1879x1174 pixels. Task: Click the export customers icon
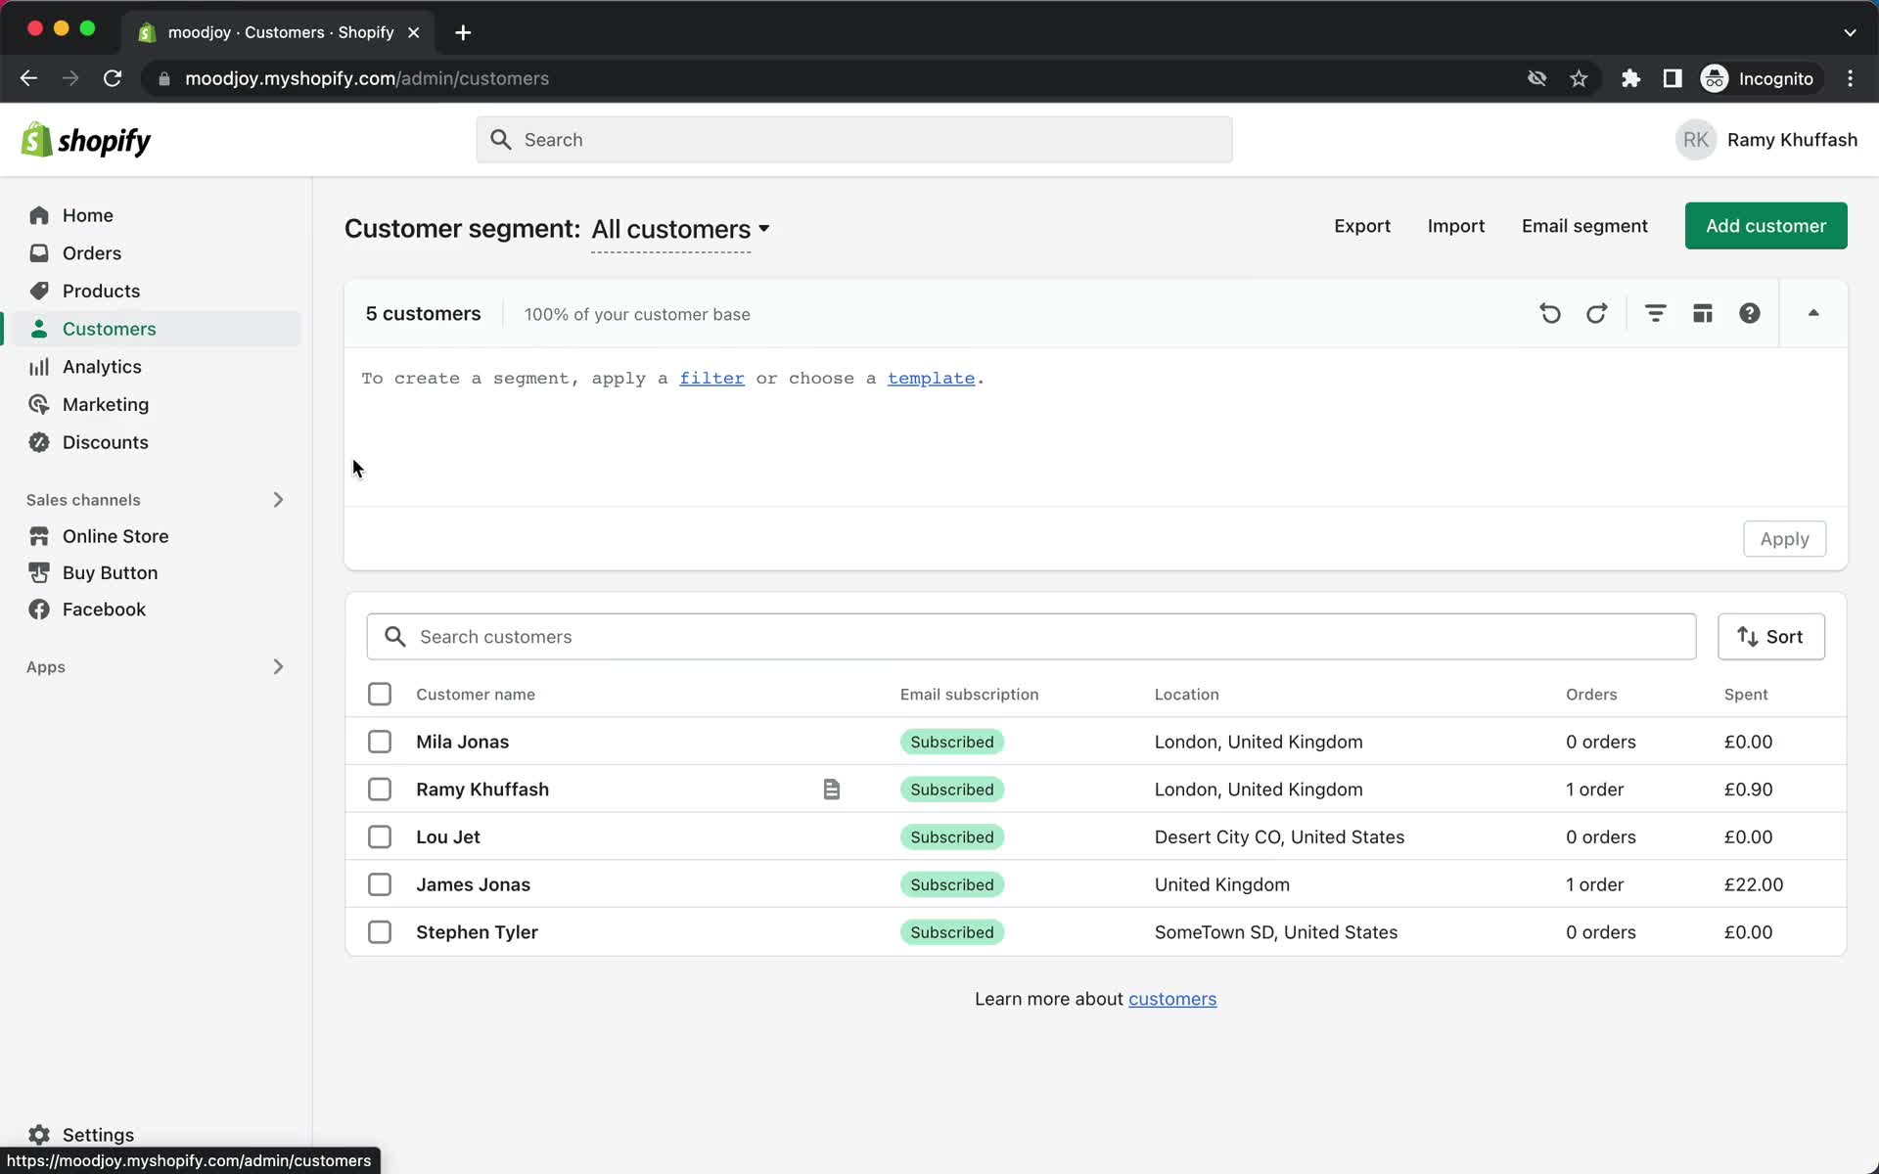1362,226
